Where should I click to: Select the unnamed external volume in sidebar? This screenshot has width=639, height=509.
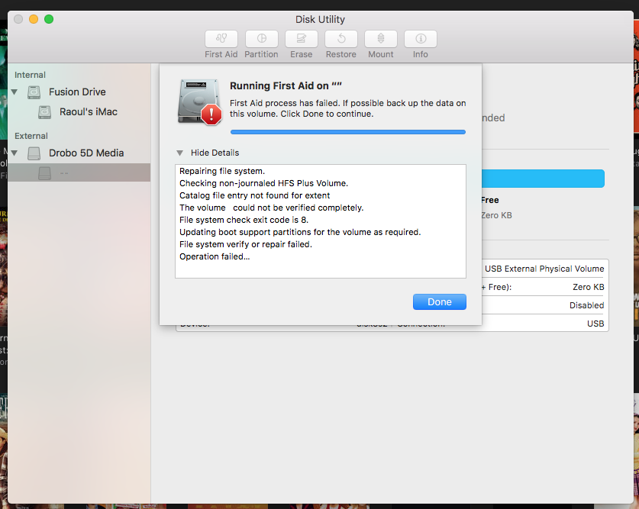(x=64, y=173)
